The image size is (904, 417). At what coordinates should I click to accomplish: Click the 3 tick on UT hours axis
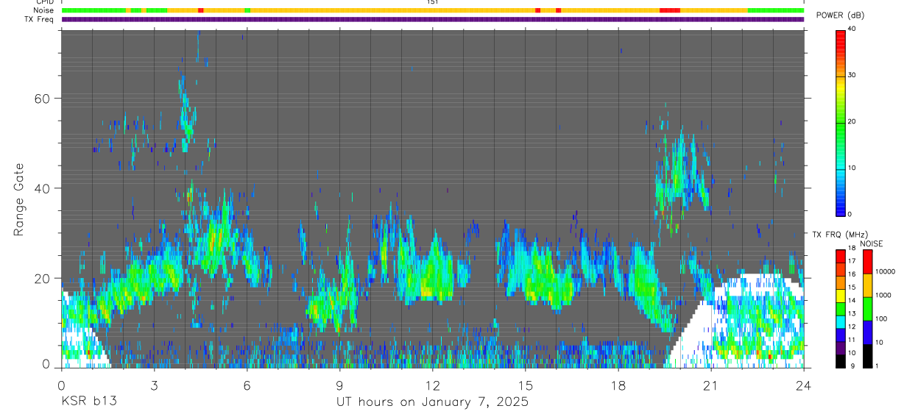(x=154, y=384)
